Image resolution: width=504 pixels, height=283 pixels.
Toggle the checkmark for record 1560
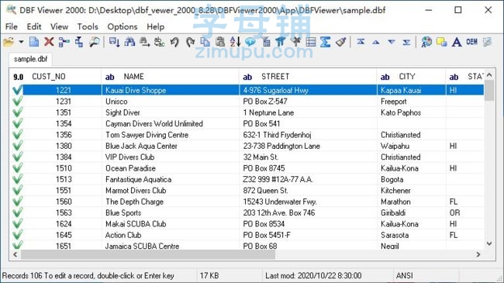pos(18,202)
